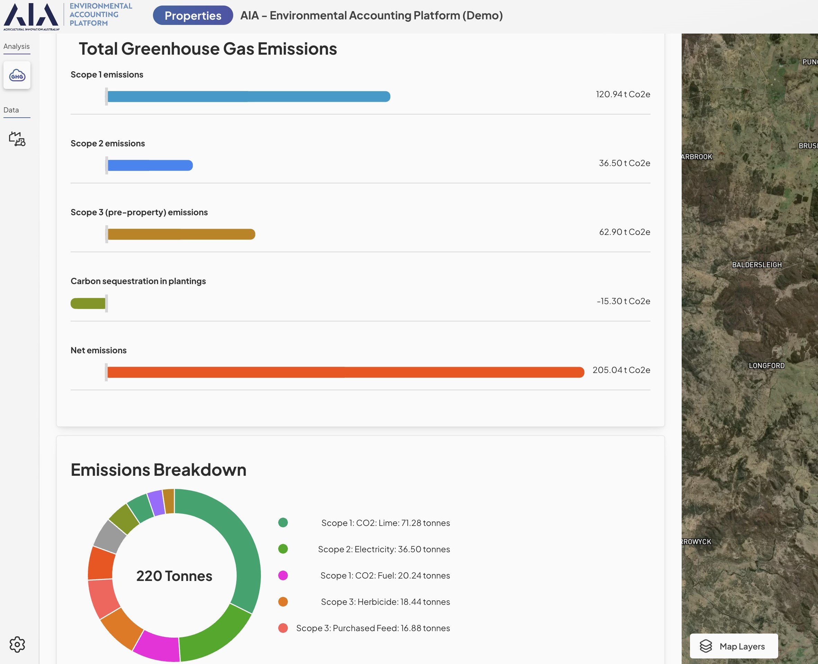Open the GHG analysis panel via cloud icon

(x=17, y=75)
